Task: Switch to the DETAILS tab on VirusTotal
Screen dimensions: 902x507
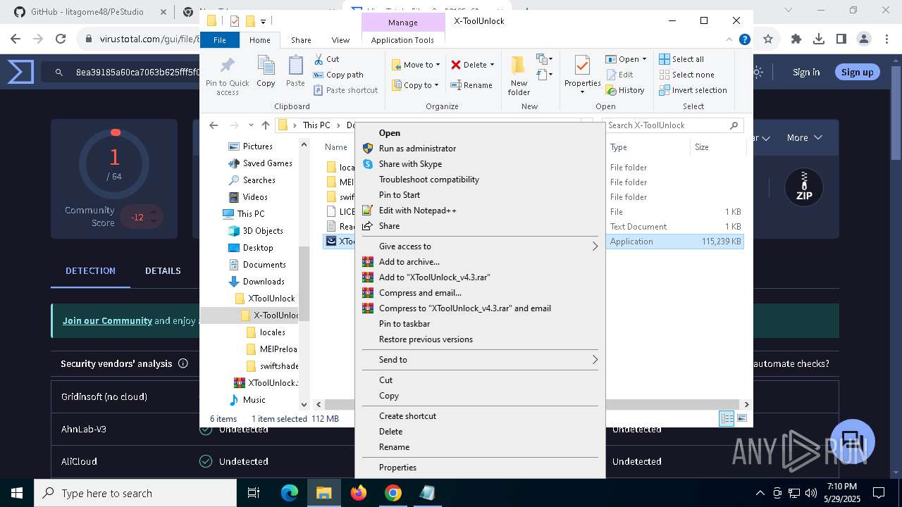Action: 163,270
